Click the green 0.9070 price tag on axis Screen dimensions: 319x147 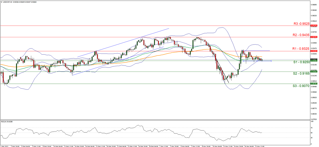pyautogui.click(x=314, y=84)
